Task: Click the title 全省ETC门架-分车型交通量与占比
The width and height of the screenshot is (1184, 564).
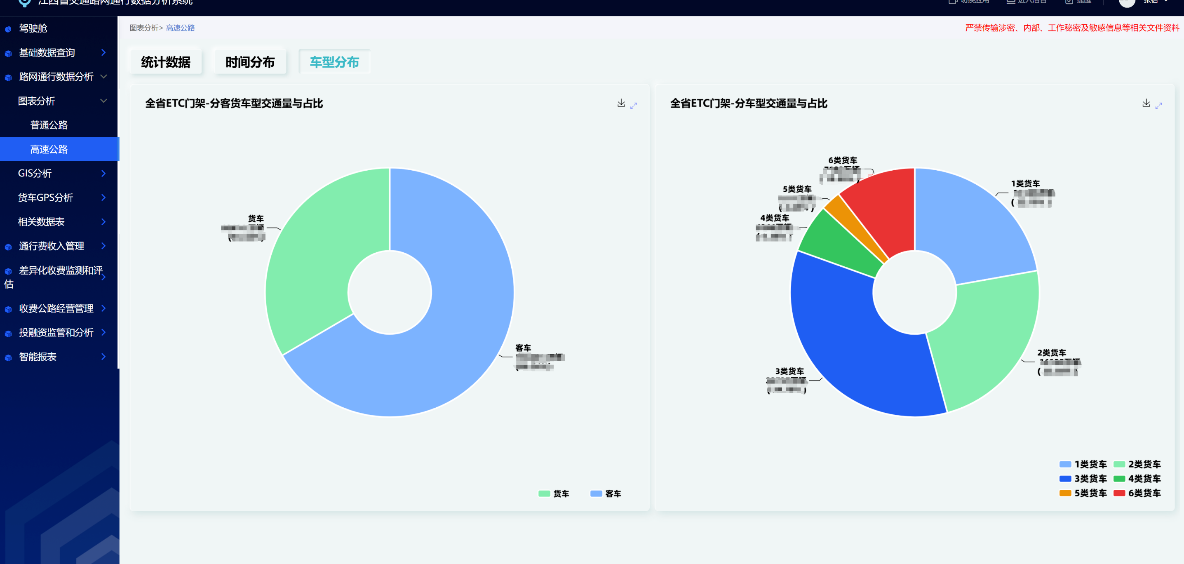Action: (x=749, y=103)
